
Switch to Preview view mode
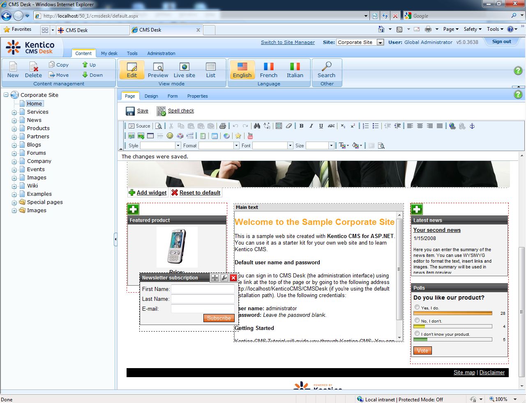[x=158, y=70]
